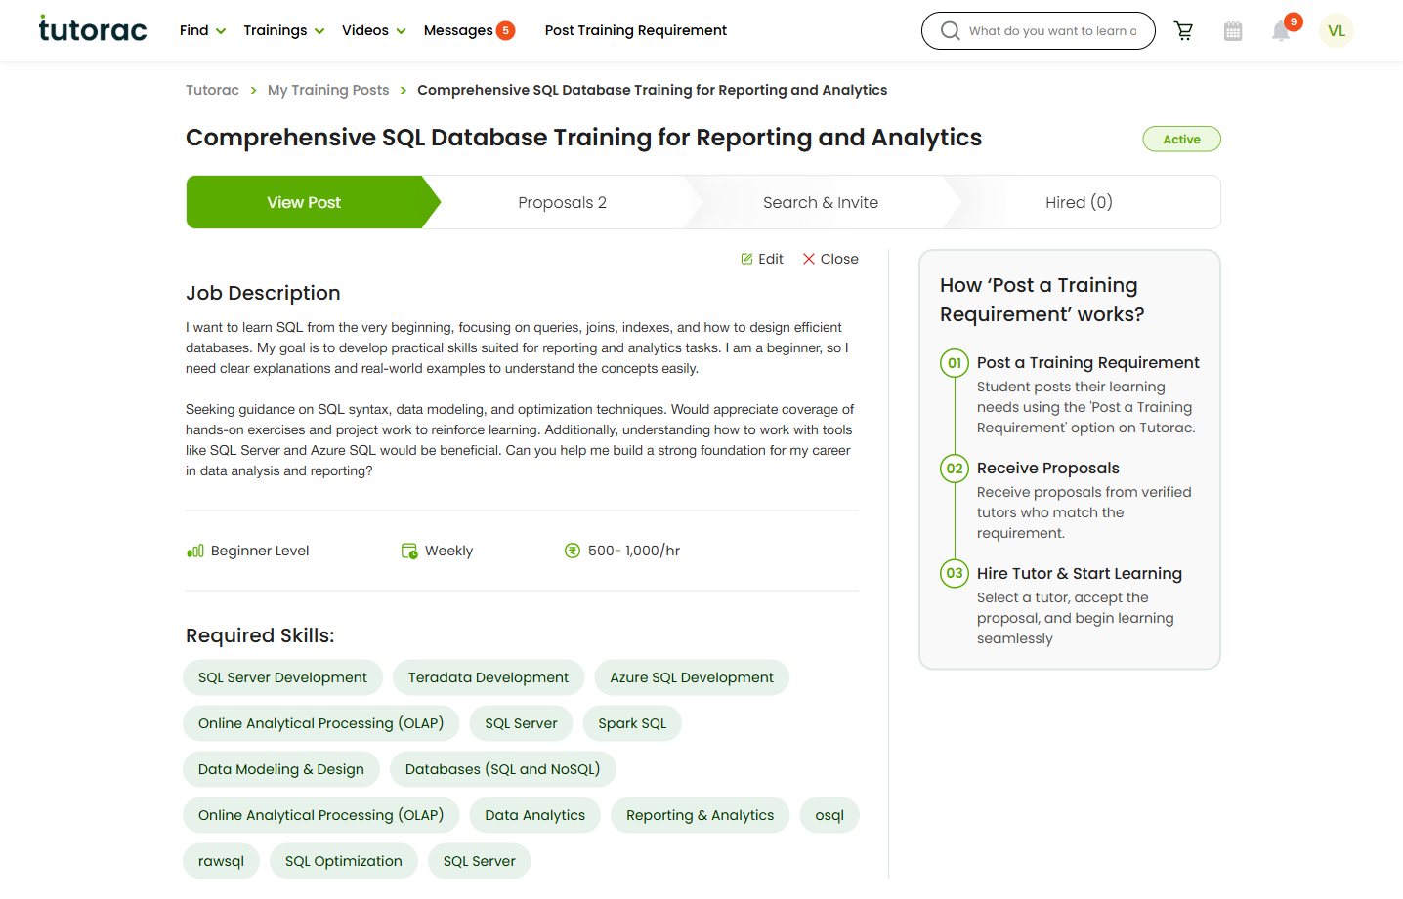Image resolution: width=1403 pixels, height=899 pixels.
Task: Click the 'Weekly' frequency text
Action: pos(448,551)
